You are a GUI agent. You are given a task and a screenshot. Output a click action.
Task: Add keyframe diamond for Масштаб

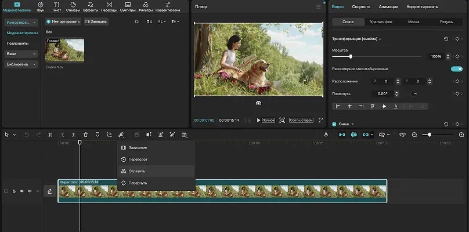coord(457,56)
